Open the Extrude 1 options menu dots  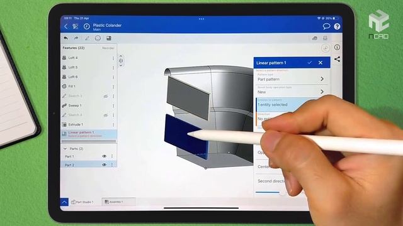(x=113, y=124)
